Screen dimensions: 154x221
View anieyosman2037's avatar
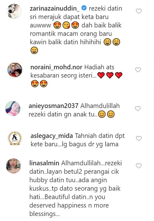click(13, 109)
